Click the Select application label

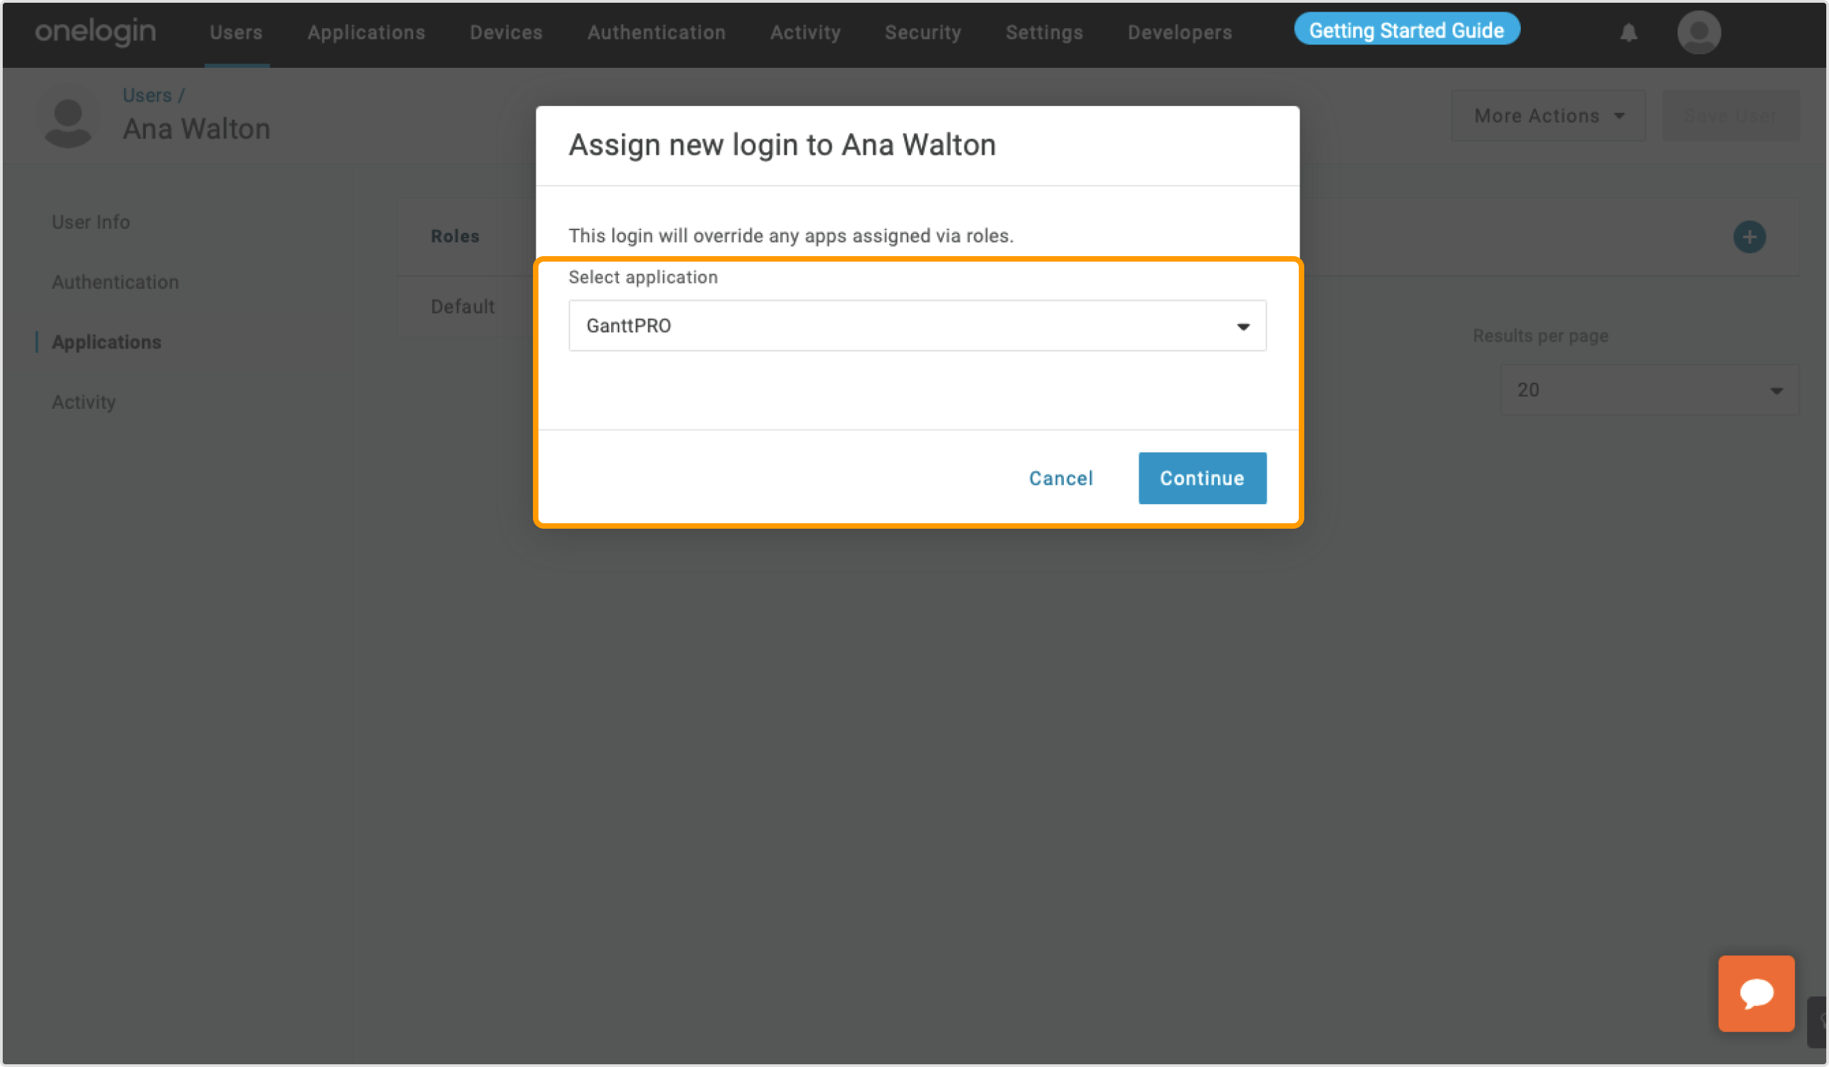(643, 277)
